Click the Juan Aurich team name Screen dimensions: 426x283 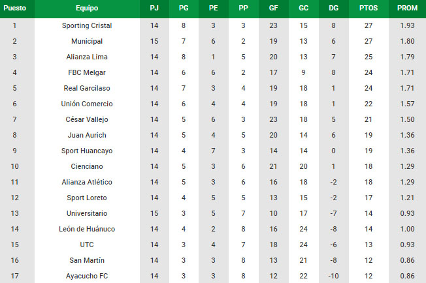[87, 135]
